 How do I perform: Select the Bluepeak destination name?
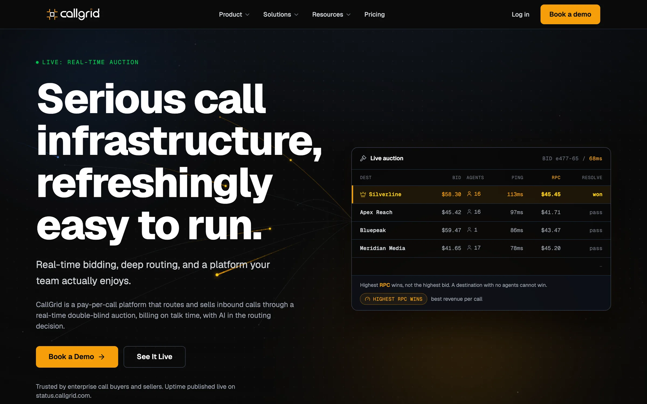pos(373,230)
